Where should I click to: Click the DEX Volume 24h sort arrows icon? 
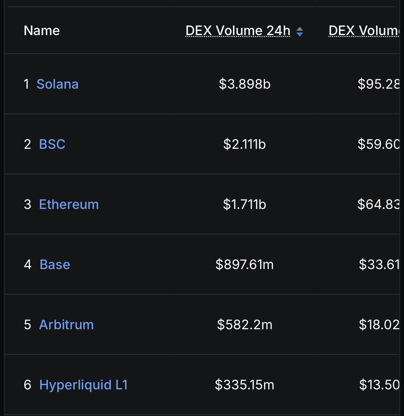300,32
